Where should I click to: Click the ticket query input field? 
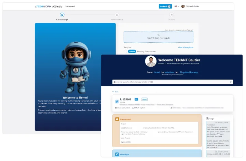(173, 82)
